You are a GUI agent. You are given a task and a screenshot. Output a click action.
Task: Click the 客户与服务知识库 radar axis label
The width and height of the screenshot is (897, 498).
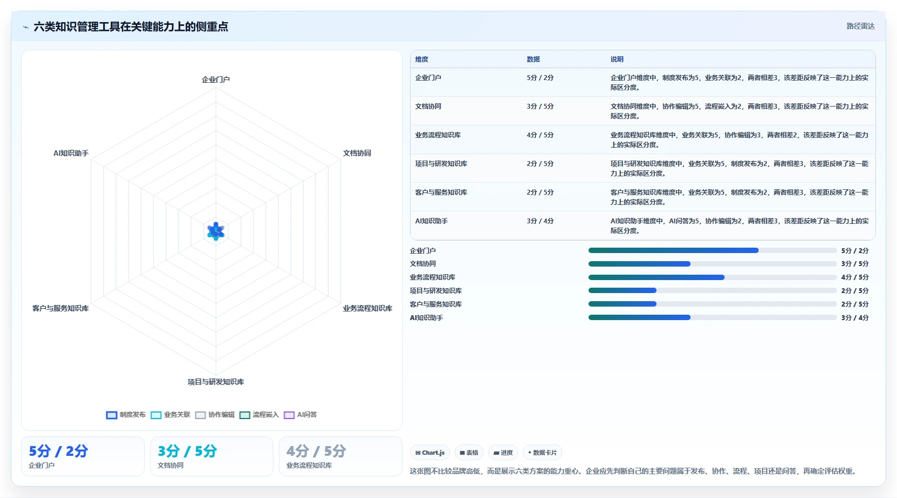[x=61, y=308]
